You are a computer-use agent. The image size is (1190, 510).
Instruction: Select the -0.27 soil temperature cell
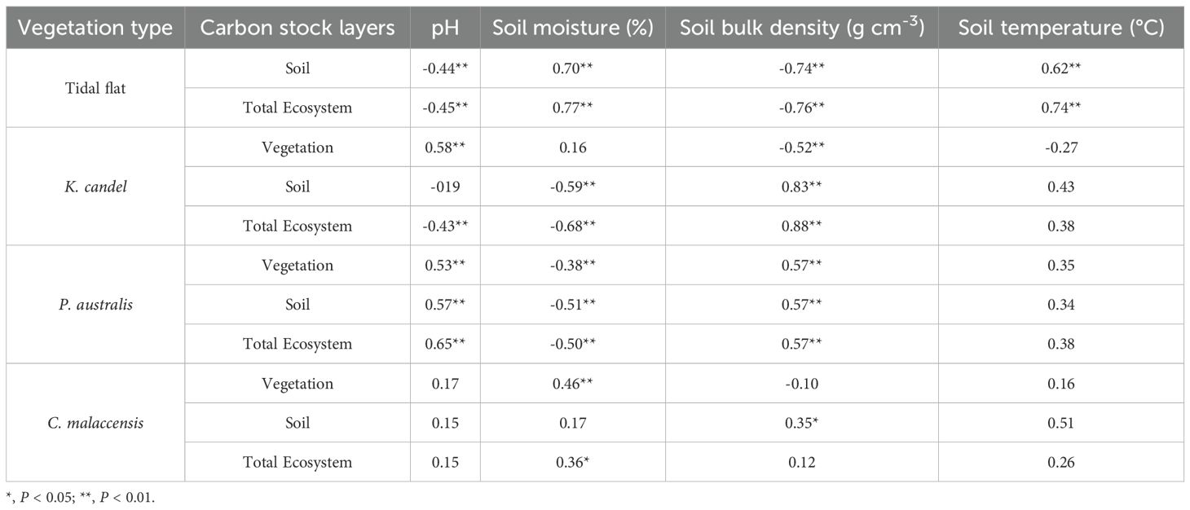pyautogui.click(x=1061, y=147)
